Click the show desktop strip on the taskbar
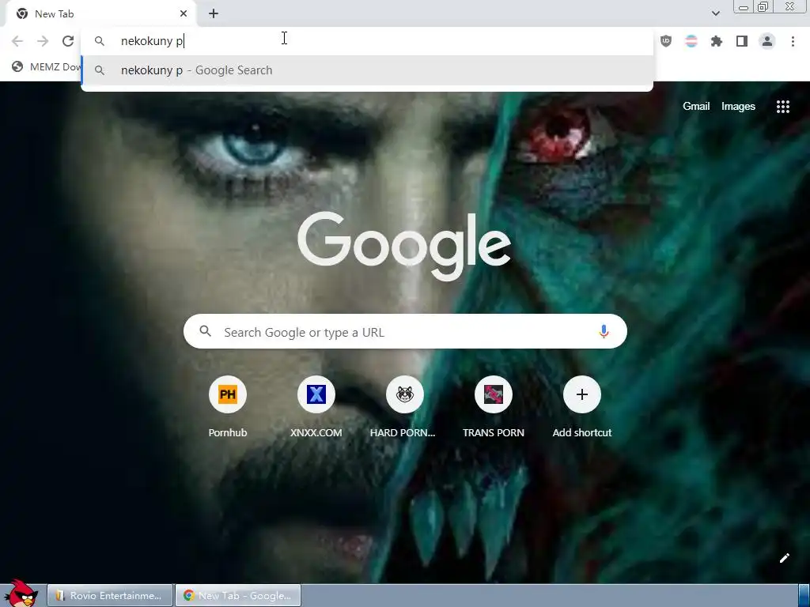Viewport: 810px width, 607px height. tap(804, 596)
